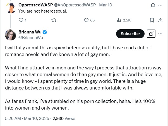The height and width of the screenshot is (126, 168).
Task: Open Brianna Wu's profile picture
Action: pos(10,35)
